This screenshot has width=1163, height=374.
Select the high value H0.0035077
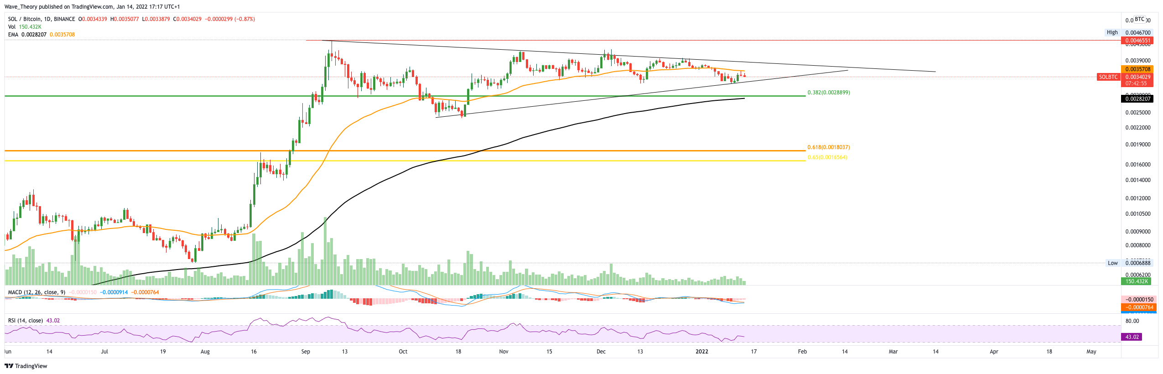(125, 19)
